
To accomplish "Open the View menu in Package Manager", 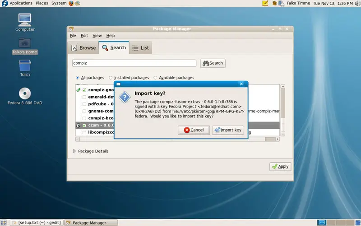I will point(97,36).
